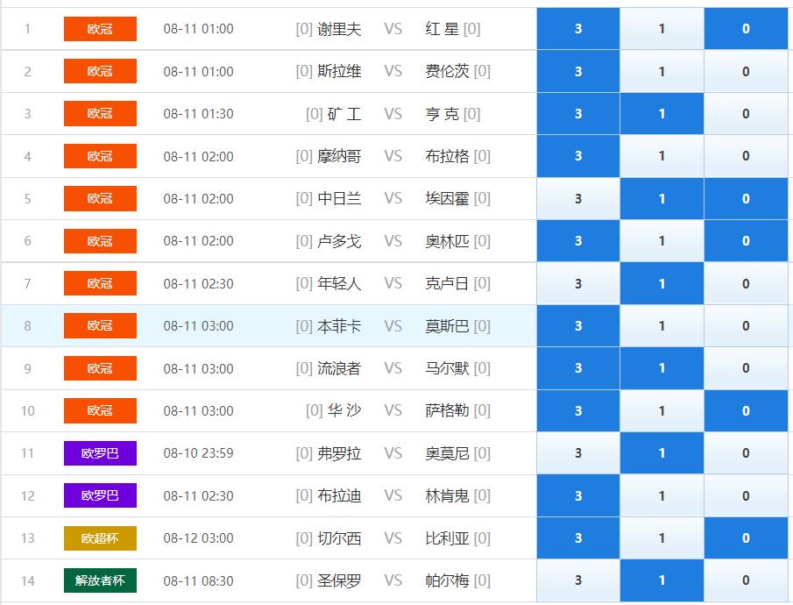Click home team 矿工
This screenshot has width=793, height=605.
344,114
